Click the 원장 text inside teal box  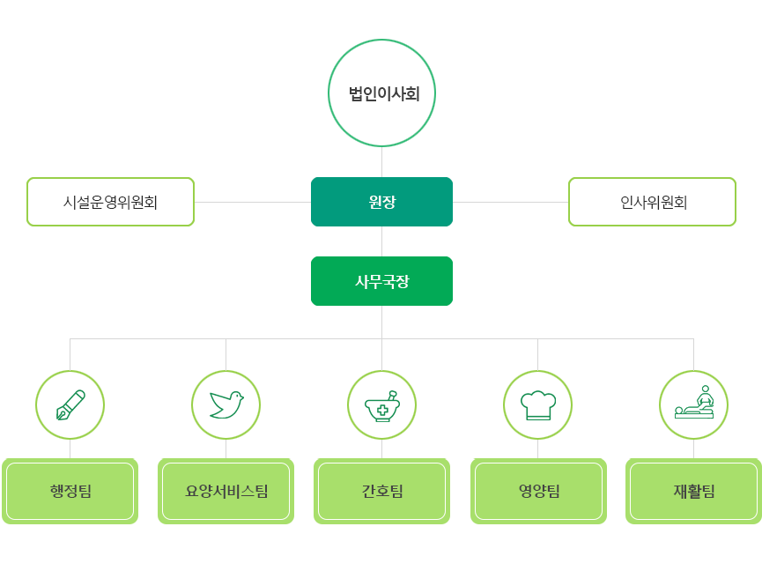[x=382, y=202]
